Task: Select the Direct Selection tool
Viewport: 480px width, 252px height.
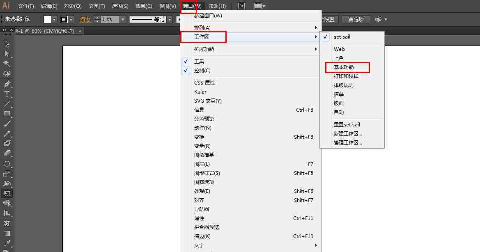Action: 7,54
